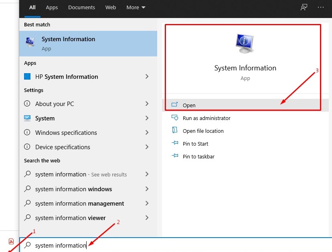Image resolution: width=332 pixels, height=252 pixels.
Task: Select Pin to taskbar
Action: (x=198, y=156)
